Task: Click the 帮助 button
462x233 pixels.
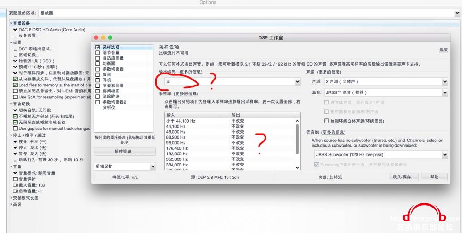Action: pos(434,177)
